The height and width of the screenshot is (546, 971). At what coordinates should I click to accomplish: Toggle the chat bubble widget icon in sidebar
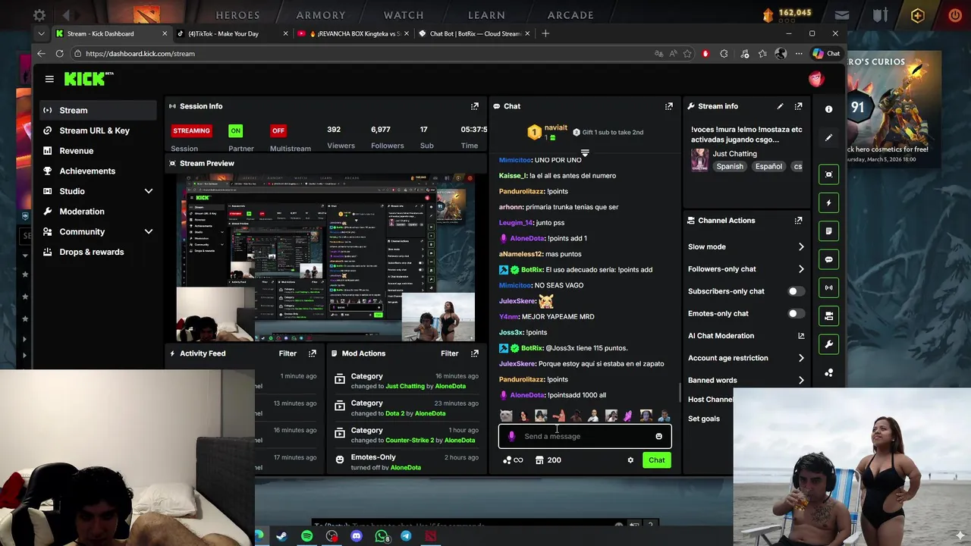tap(828, 259)
